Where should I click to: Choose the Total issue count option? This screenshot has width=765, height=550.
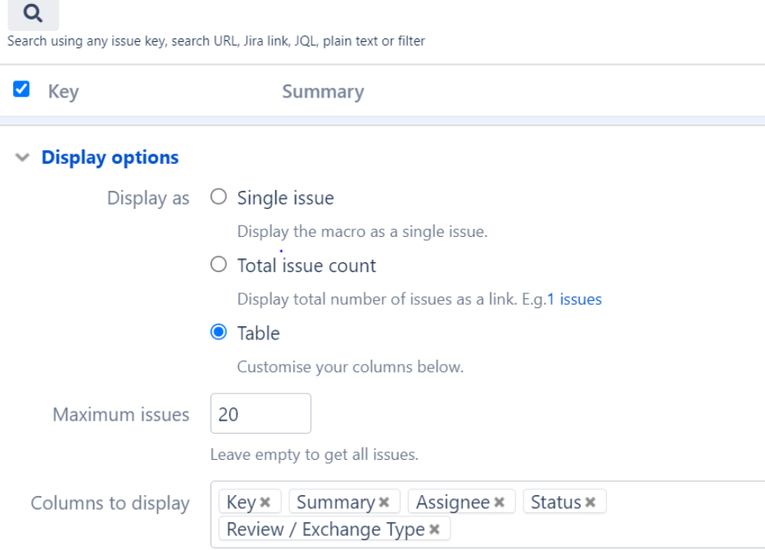pos(219,265)
